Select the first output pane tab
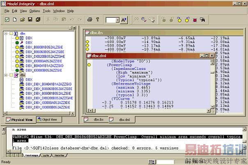Screen dimensions: 248x165 [32, 156]
